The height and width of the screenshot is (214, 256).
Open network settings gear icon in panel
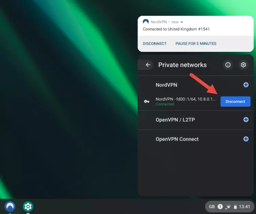tap(243, 65)
